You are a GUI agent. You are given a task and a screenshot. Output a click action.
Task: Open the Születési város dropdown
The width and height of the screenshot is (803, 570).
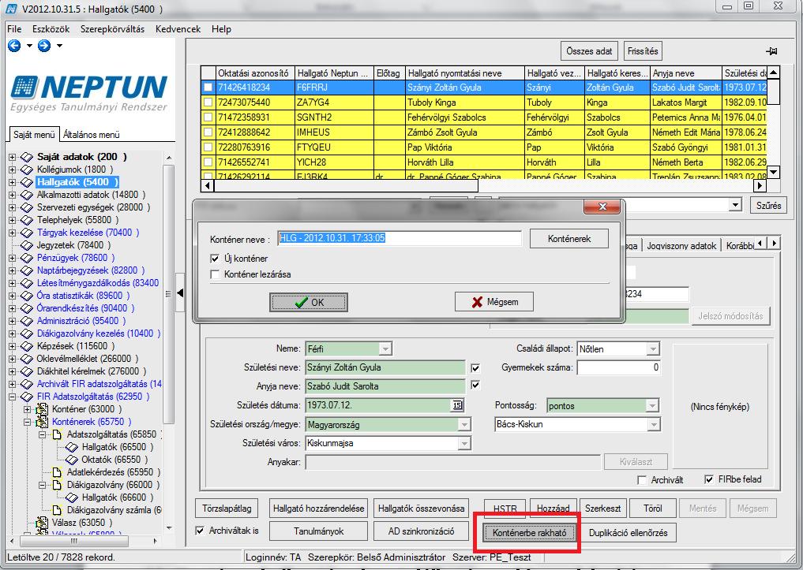[464, 443]
